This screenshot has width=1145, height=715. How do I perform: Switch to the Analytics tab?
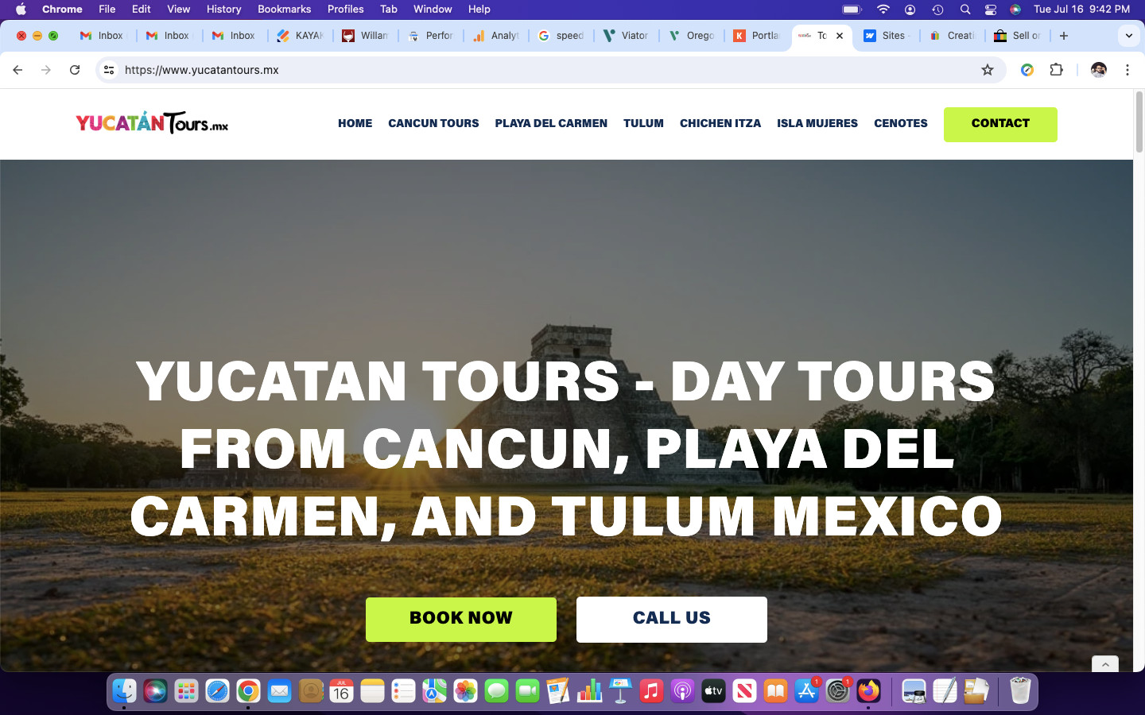pyautogui.click(x=495, y=36)
